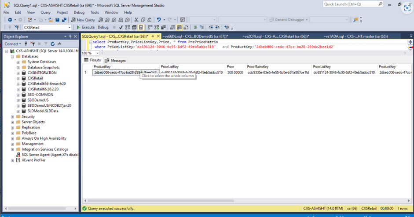The width and height of the screenshot is (414, 217).
Task: Click the Decrease Indent icon
Action: 211,27
